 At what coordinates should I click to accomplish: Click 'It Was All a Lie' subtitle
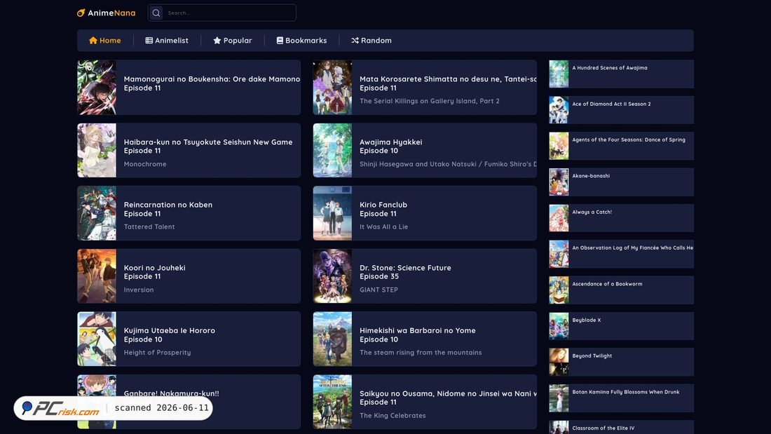pos(384,227)
